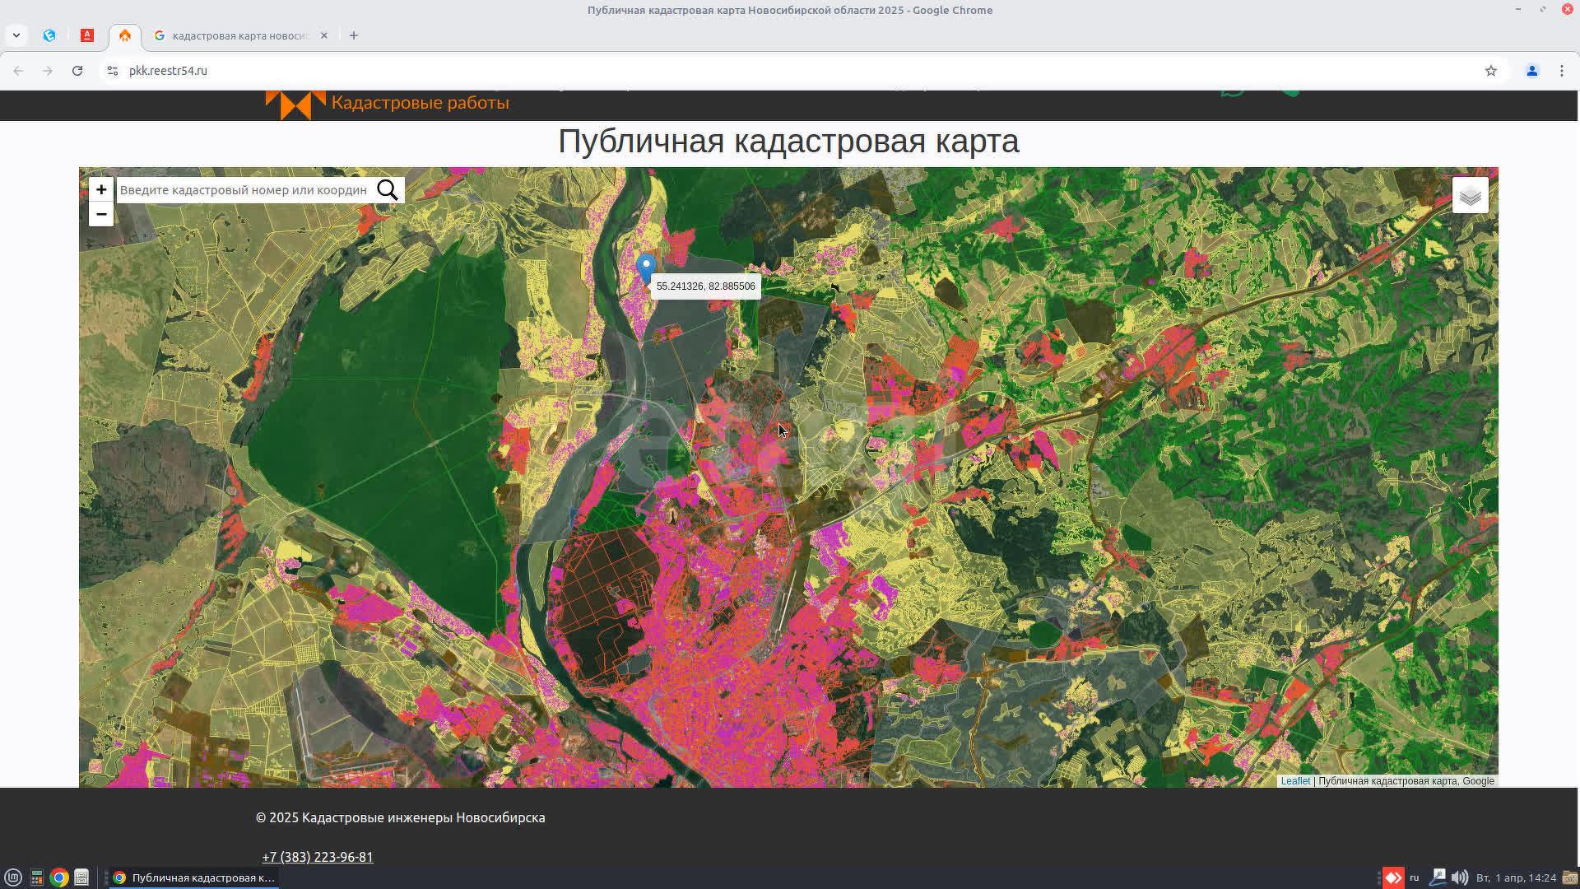Click the magnifier search icon on map

388,190
